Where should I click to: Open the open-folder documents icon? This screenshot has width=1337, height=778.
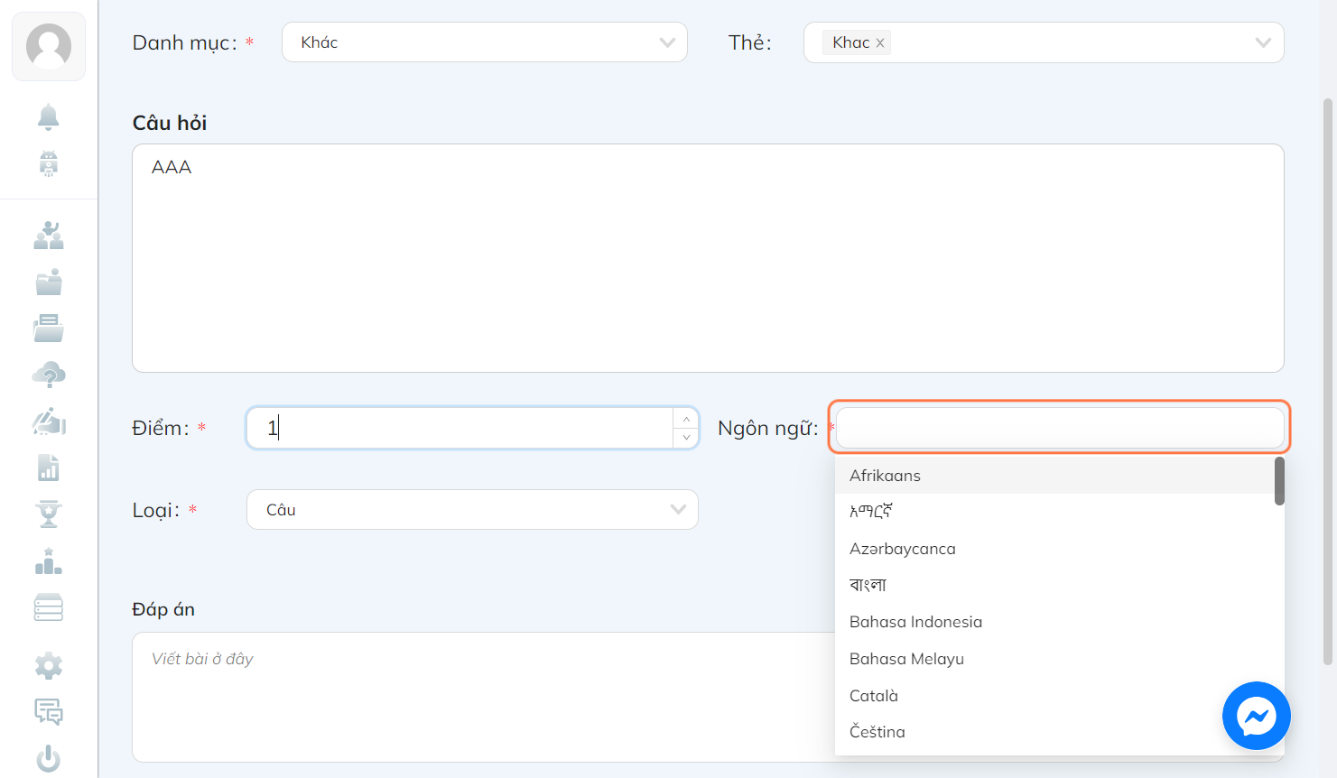click(x=49, y=329)
